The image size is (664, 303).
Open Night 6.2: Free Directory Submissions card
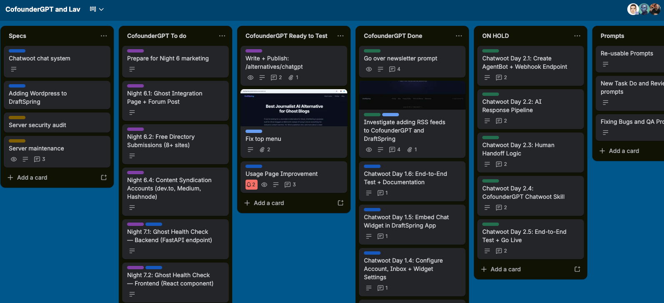click(175, 144)
